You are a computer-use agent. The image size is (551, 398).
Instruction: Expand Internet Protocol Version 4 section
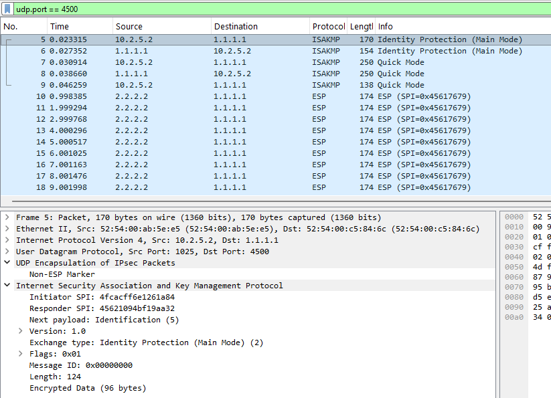click(7, 240)
